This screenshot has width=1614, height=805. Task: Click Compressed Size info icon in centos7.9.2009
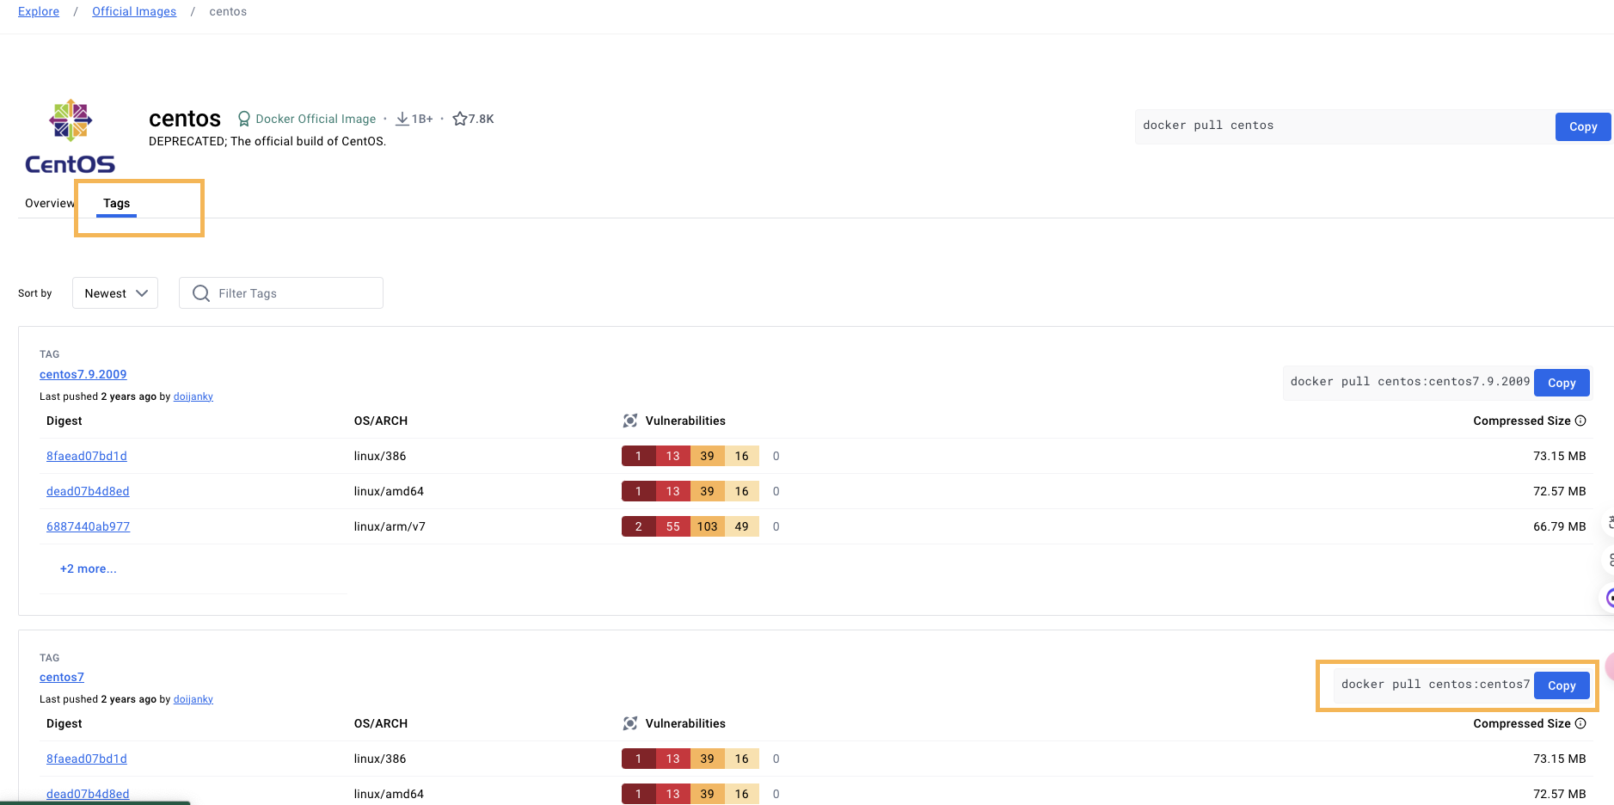1580,421
